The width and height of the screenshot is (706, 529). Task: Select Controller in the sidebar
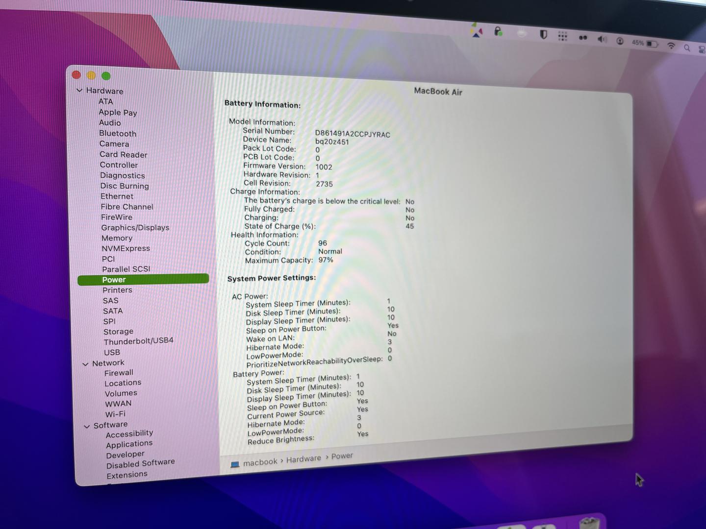pyautogui.click(x=119, y=165)
